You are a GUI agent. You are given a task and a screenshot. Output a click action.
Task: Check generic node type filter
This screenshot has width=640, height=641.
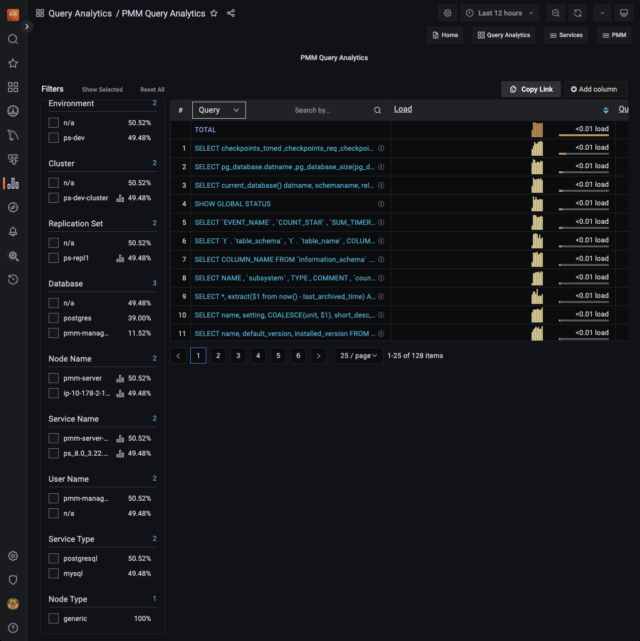pyautogui.click(x=54, y=618)
